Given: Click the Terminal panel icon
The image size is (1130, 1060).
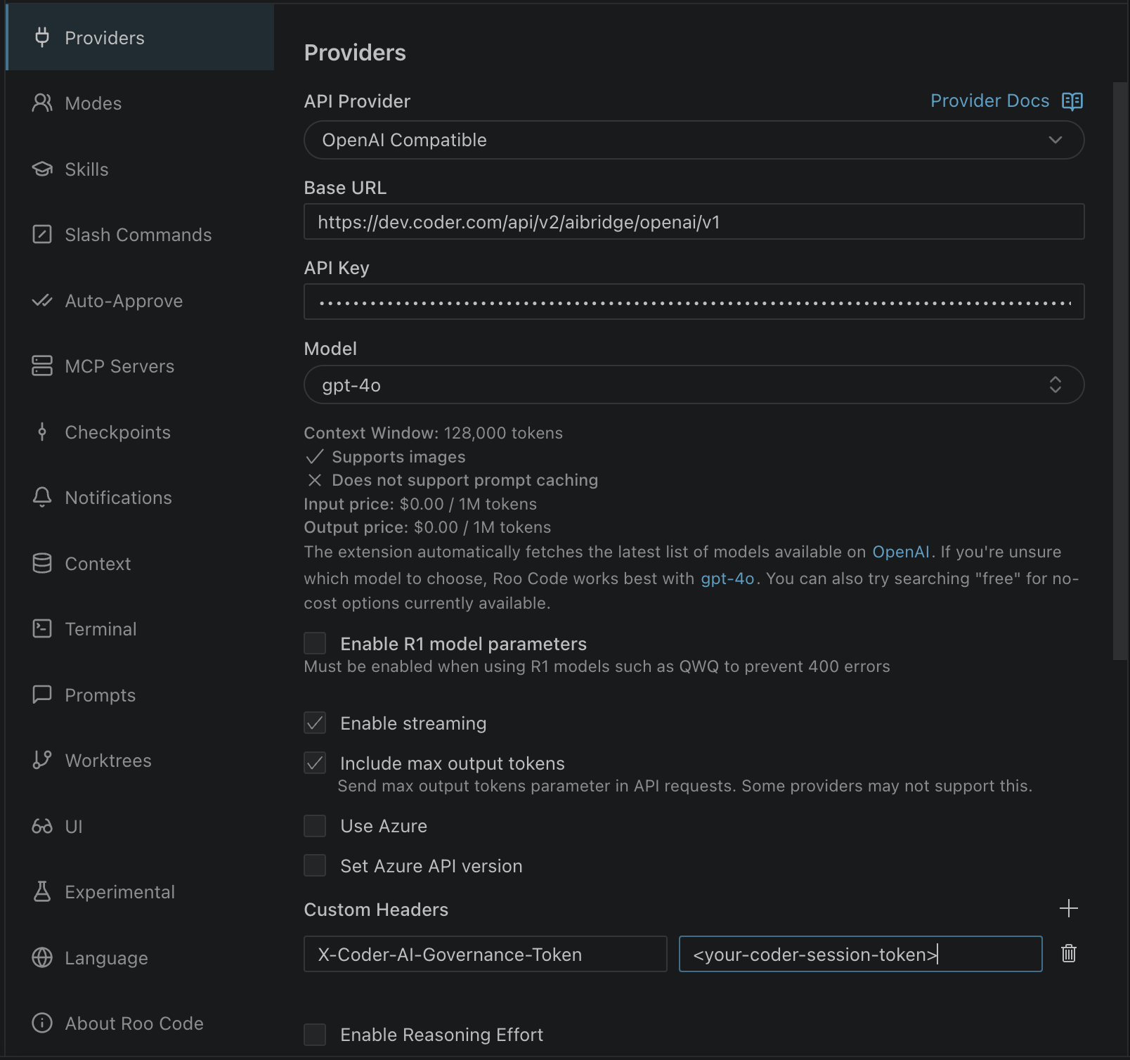Looking at the screenshot, I should click(42, 628).
